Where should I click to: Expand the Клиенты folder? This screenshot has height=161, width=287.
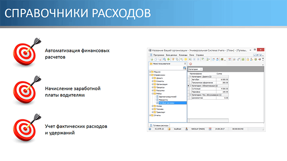coord(152,81)
